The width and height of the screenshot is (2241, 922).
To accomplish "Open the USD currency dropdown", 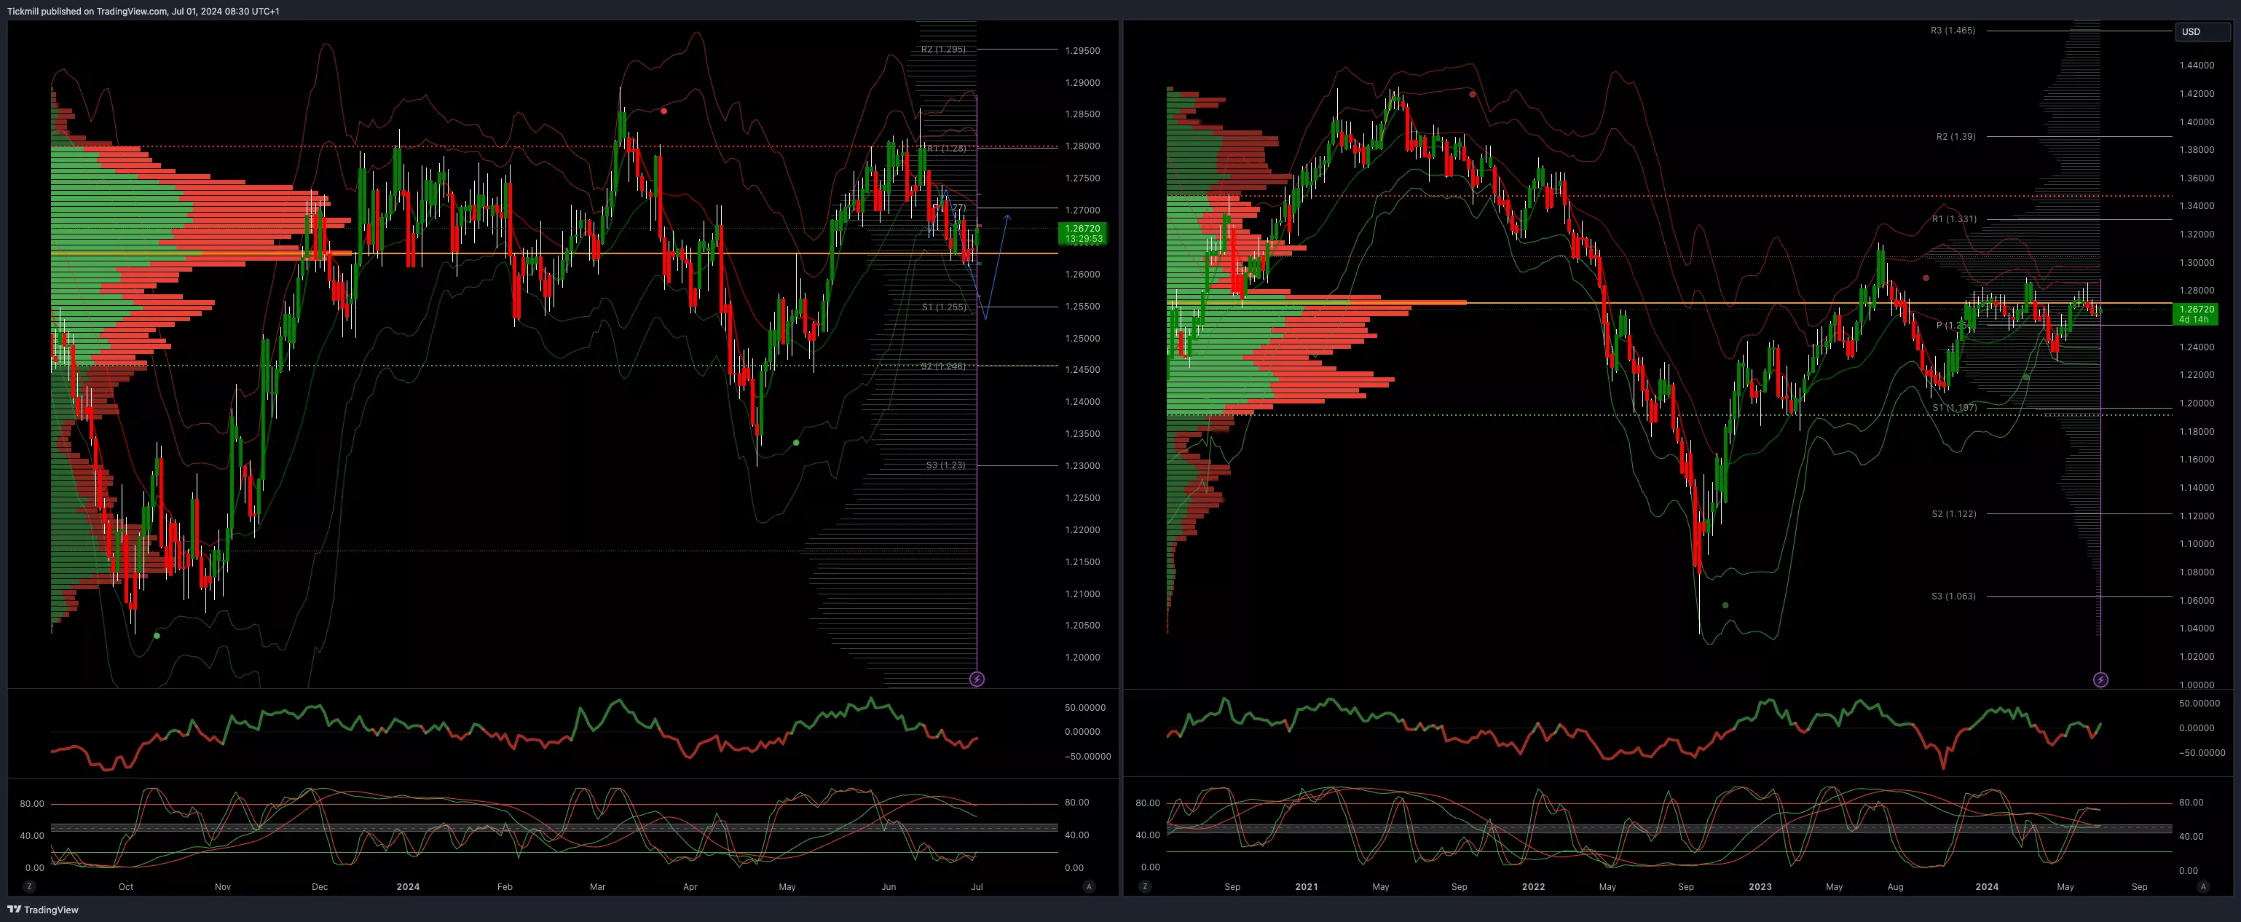I will tap(2201, 31).
